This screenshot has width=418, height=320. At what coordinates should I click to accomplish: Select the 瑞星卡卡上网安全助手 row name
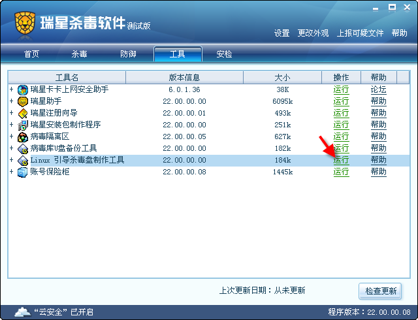pyautogui.click(x=69, y=89)
